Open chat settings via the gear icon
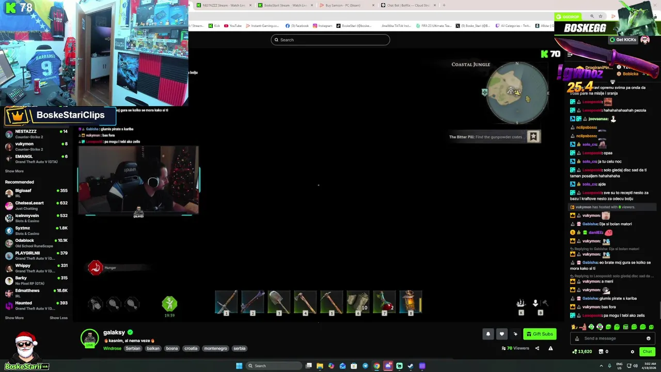Screen dimensions: 661x372 coord(632,352)
